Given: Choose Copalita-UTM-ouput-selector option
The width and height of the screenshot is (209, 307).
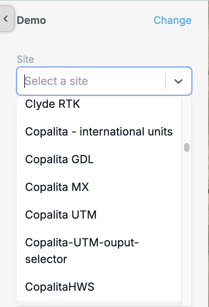Looking at the screenshot, I should tap(99, 251).
